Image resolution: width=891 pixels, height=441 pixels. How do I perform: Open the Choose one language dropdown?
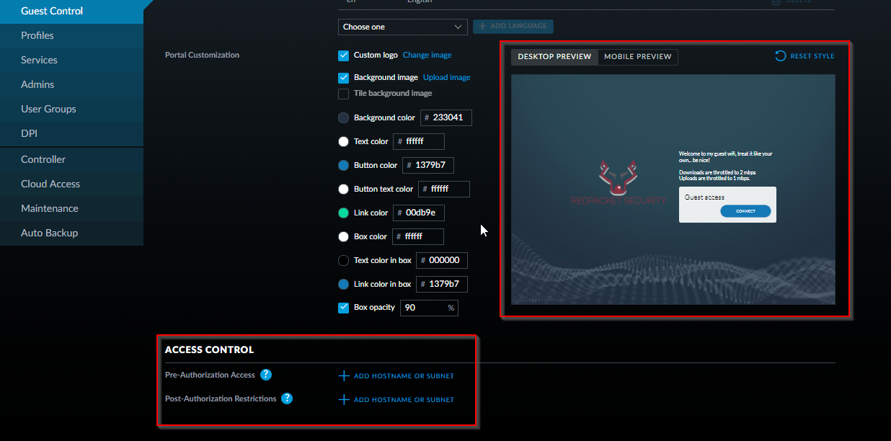point(403,27)
